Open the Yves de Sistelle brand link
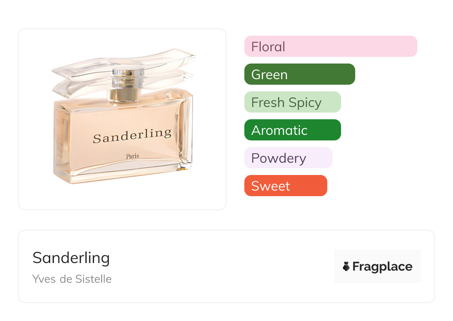Viewport: 453px width, 321px height. pyautogui.click(x=72, y=279)
